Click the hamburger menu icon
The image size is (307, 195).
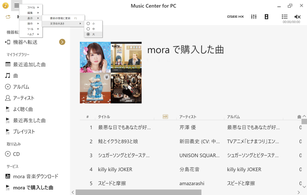[17, 5]
